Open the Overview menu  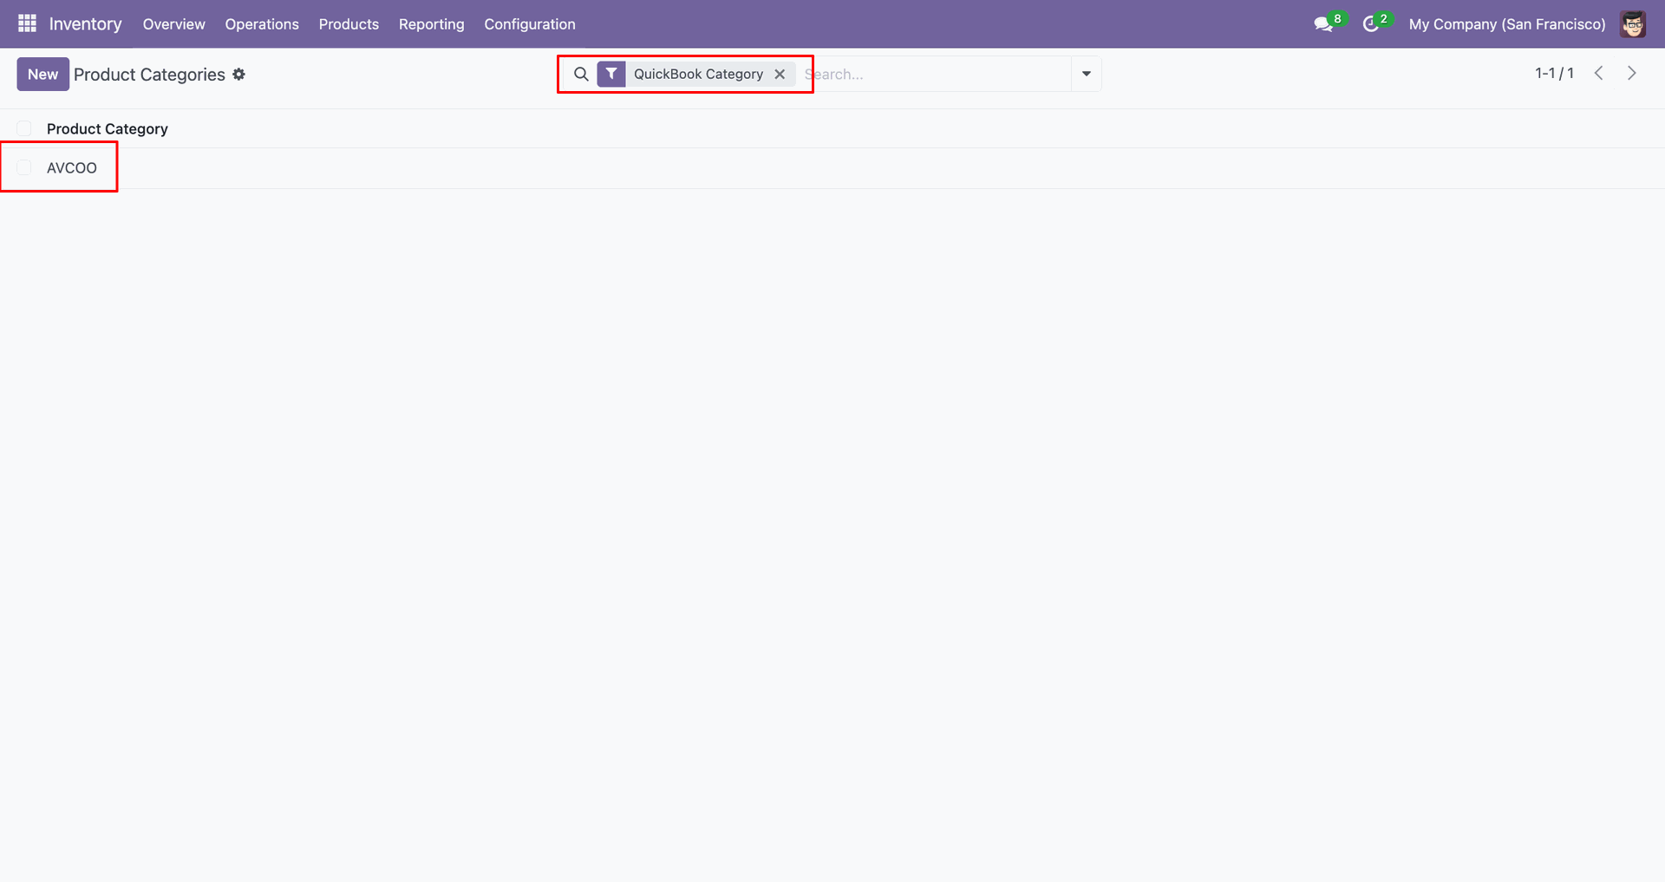coord(174,24)
